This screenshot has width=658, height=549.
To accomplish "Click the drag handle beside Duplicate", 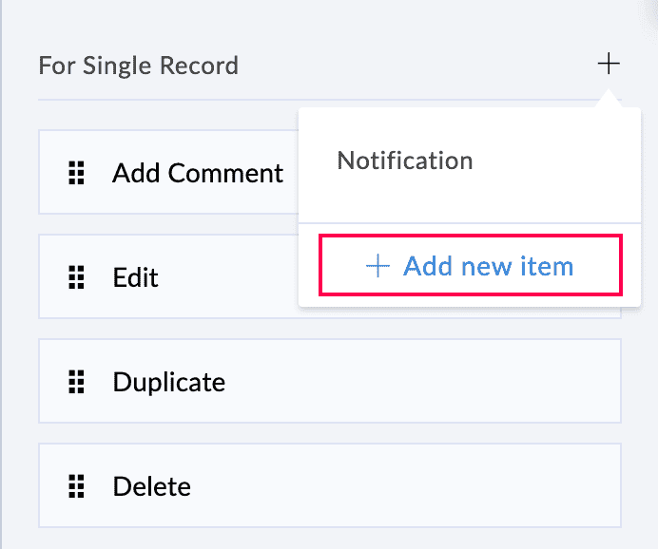I will coord(76,382).
